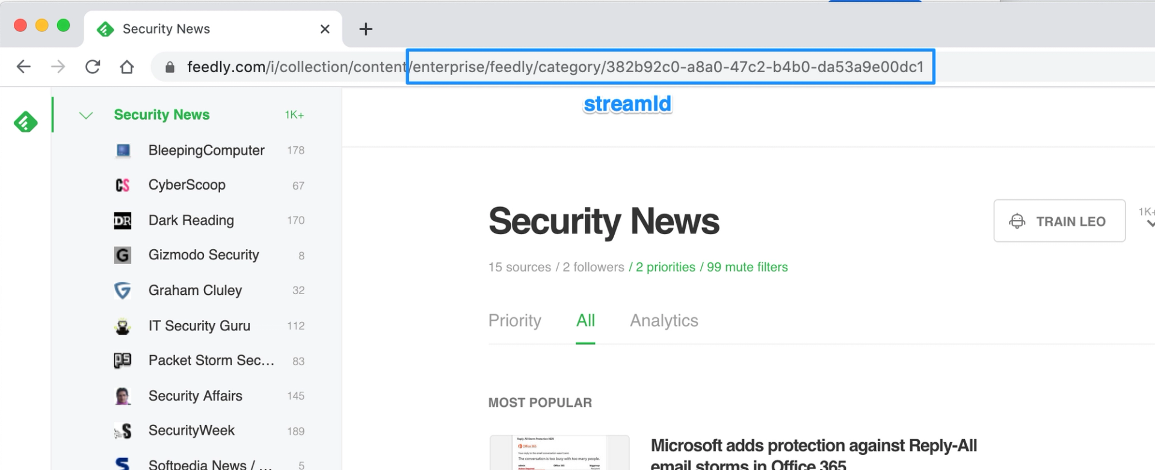
Task: Click the SecurityWeek feed icon
Action: [123, 430]
